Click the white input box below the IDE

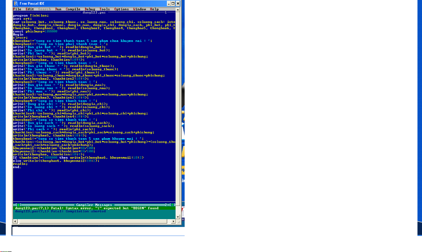(98, 231)
